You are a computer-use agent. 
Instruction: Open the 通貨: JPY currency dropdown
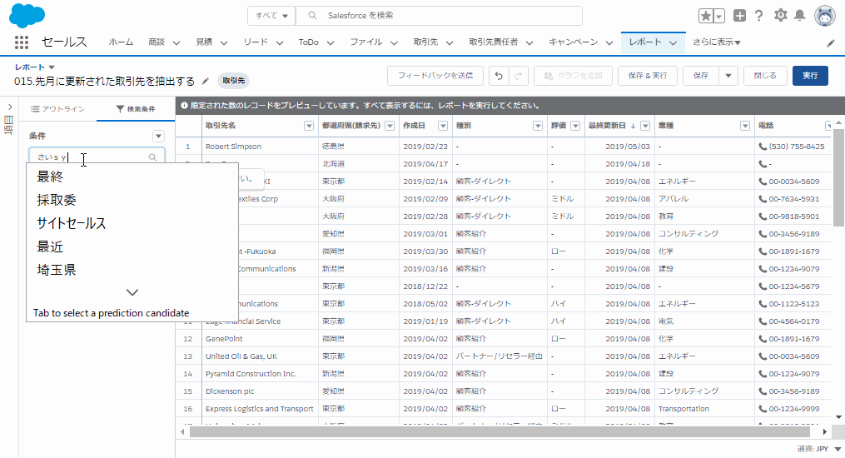pyautogui.click(x=819, y=449)
